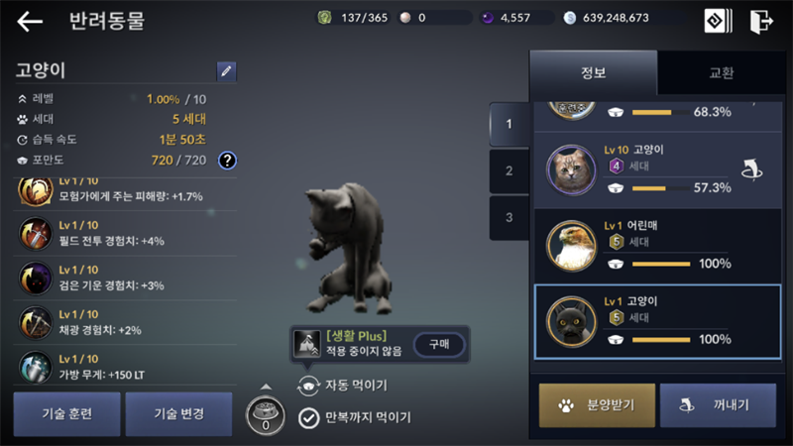793x446 pixels.
Task: Toggle 자동 먹이기 option
Action: click(308, 386)
